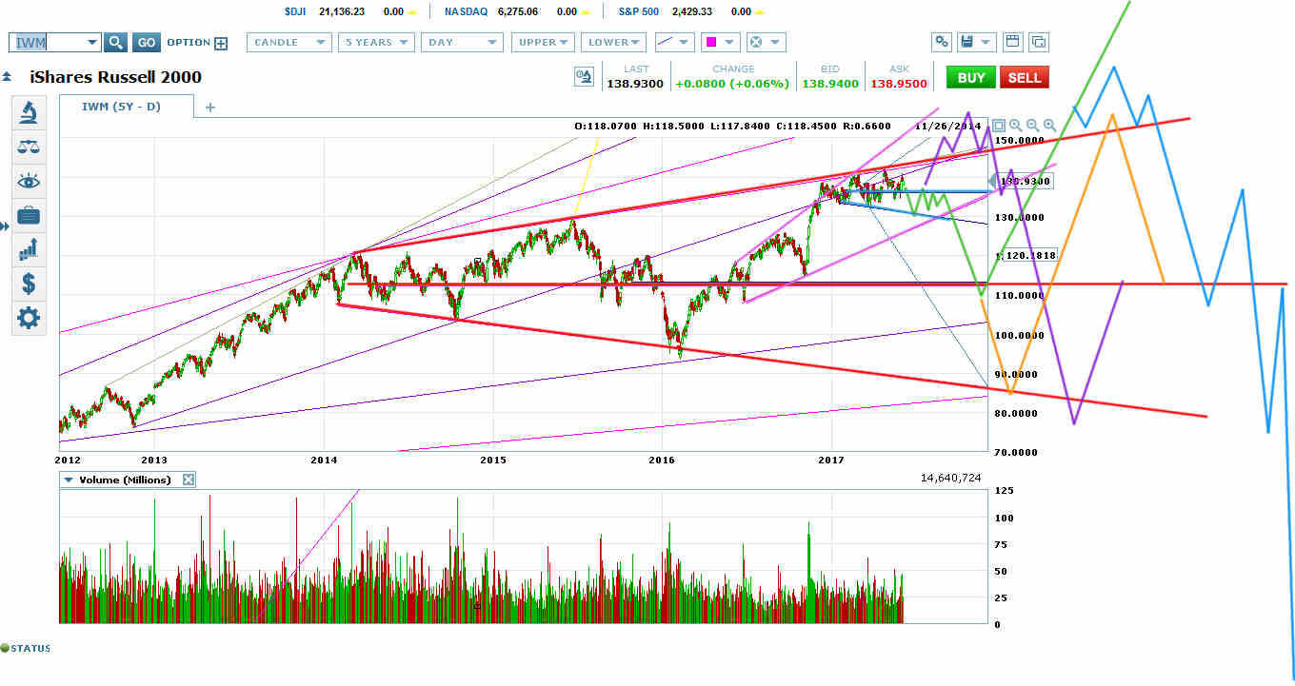Click the OPTION label
The image size is (1295, 686).
click(189, 43)
